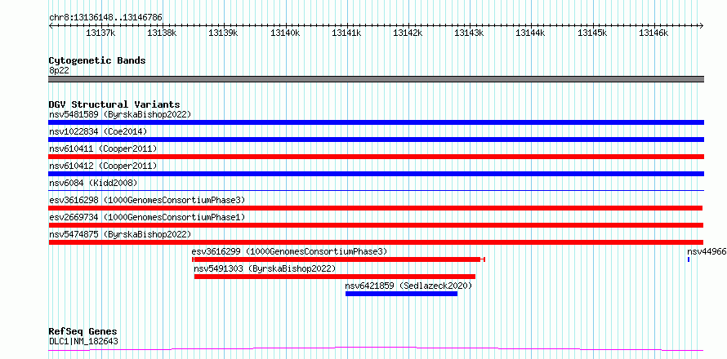Select the red bar under esv2669734
The image size is (727, 359).
(376, 225)
